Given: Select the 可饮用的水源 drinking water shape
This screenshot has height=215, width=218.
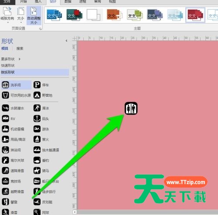Looking at the screenshot, I should [16, 95].
